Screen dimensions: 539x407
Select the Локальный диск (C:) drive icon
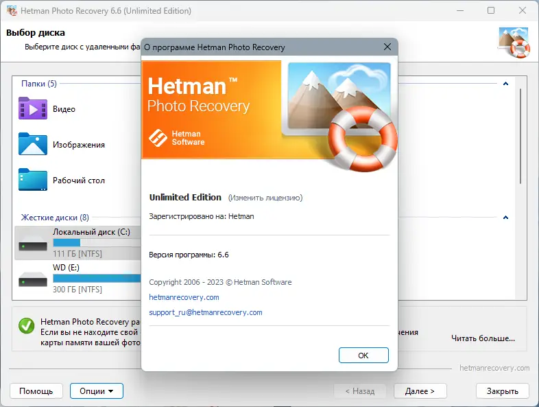33,244
